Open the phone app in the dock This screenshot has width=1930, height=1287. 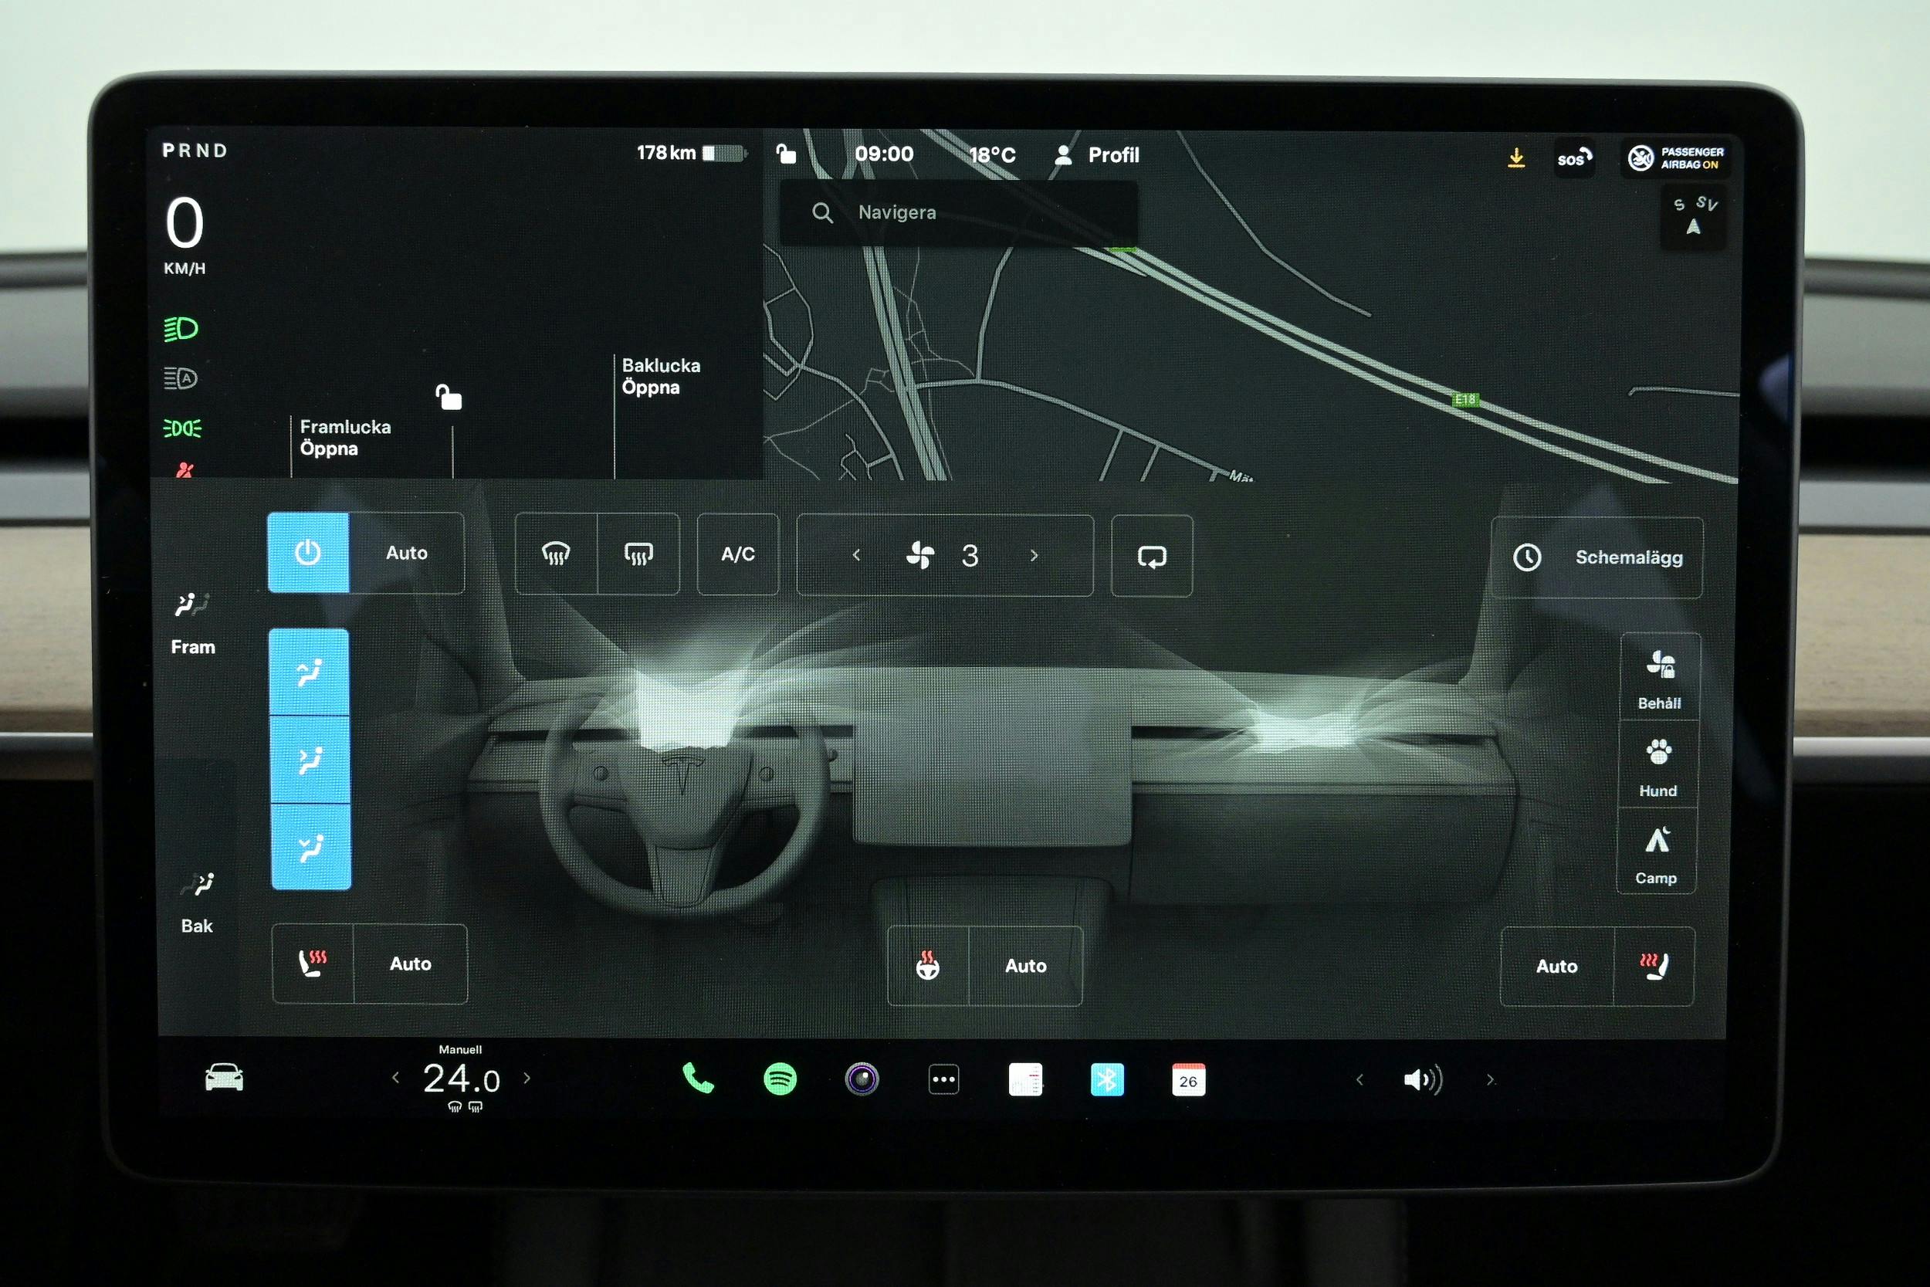[x=699, y=1079]
